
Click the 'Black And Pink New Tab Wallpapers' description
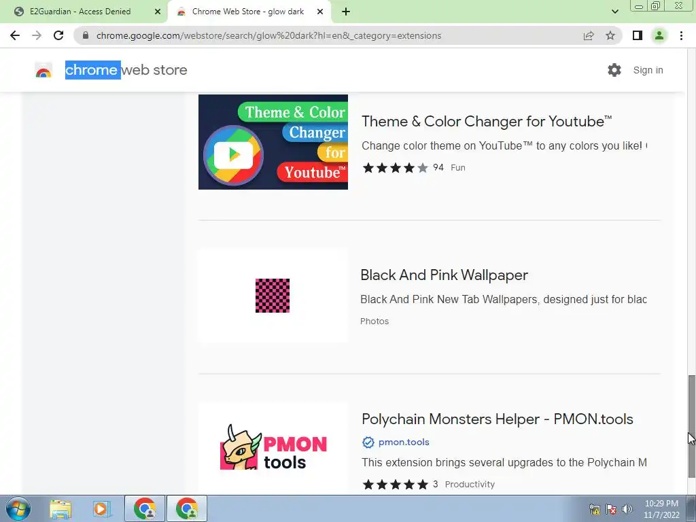[x=504, y=300]
